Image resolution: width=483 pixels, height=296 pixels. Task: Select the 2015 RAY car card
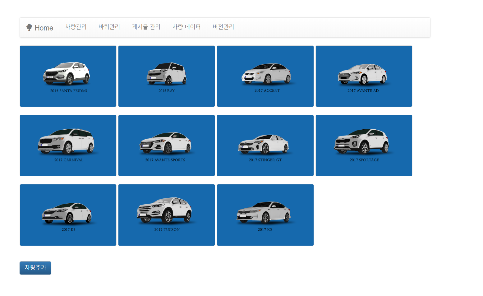pyautogui.click(x=167, y=76)
